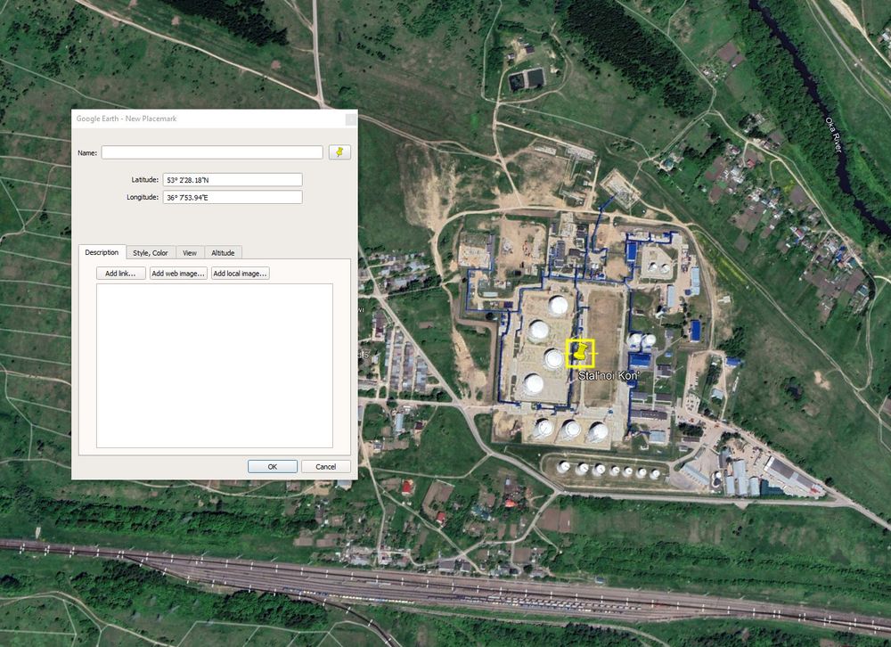This screenshot has width=891, height=647.
Task: Click the Stal'noi Kon' map label
Action: (609, 376)
